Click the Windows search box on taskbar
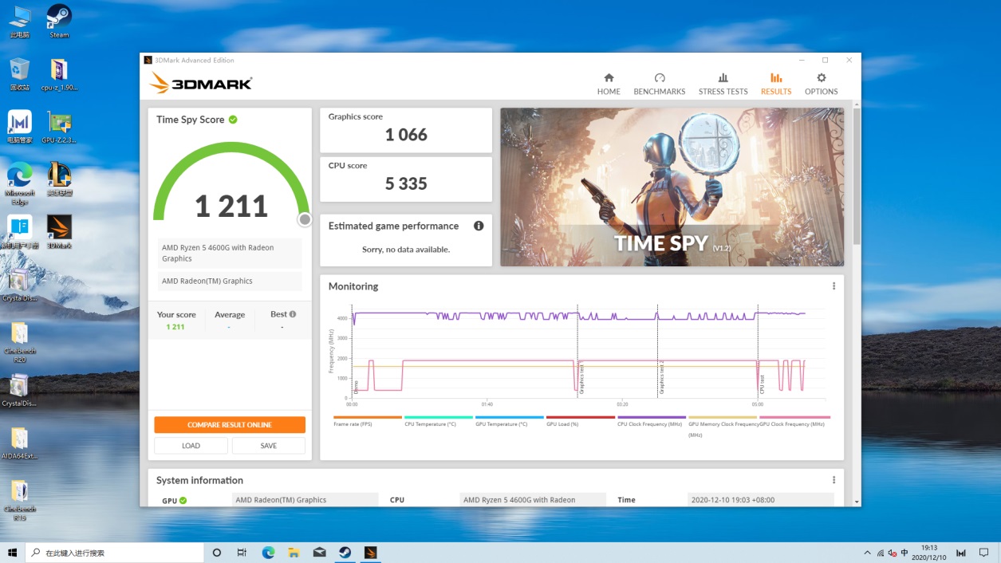Image resolution: width=1001 pixels, height=563 pixels. (114, 553)
